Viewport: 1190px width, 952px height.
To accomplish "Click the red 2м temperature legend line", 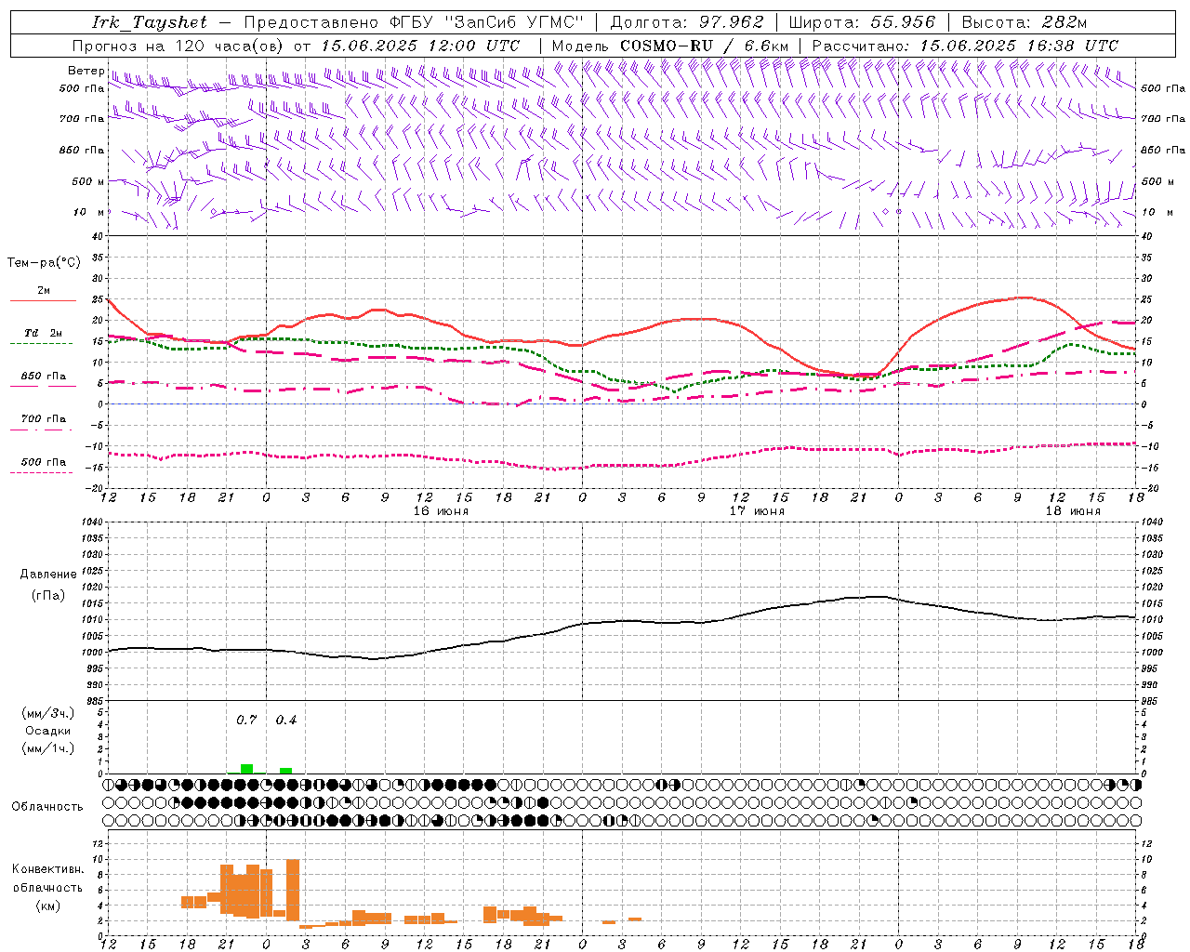I will pos(43,300).
